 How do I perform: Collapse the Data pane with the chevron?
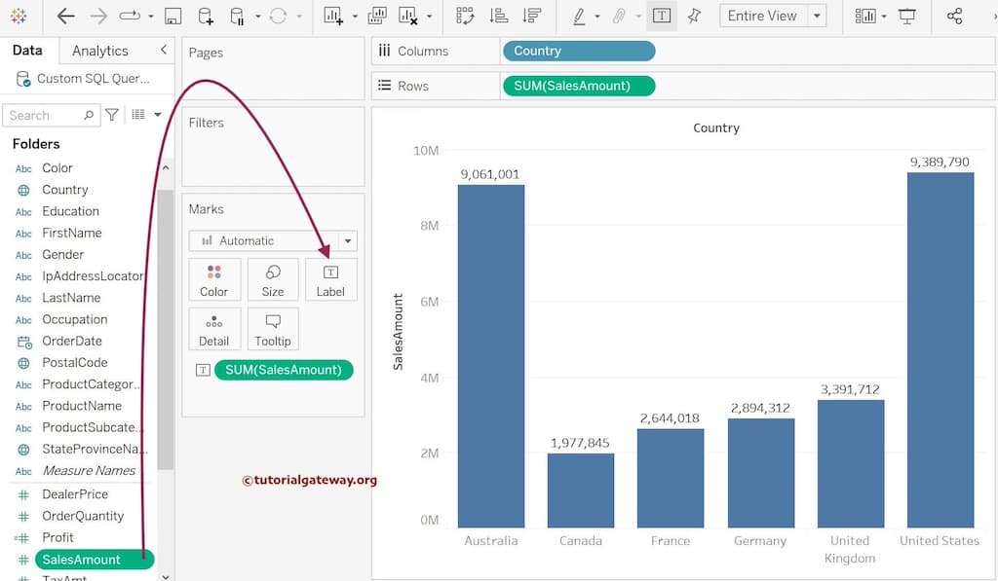(163, 50)
